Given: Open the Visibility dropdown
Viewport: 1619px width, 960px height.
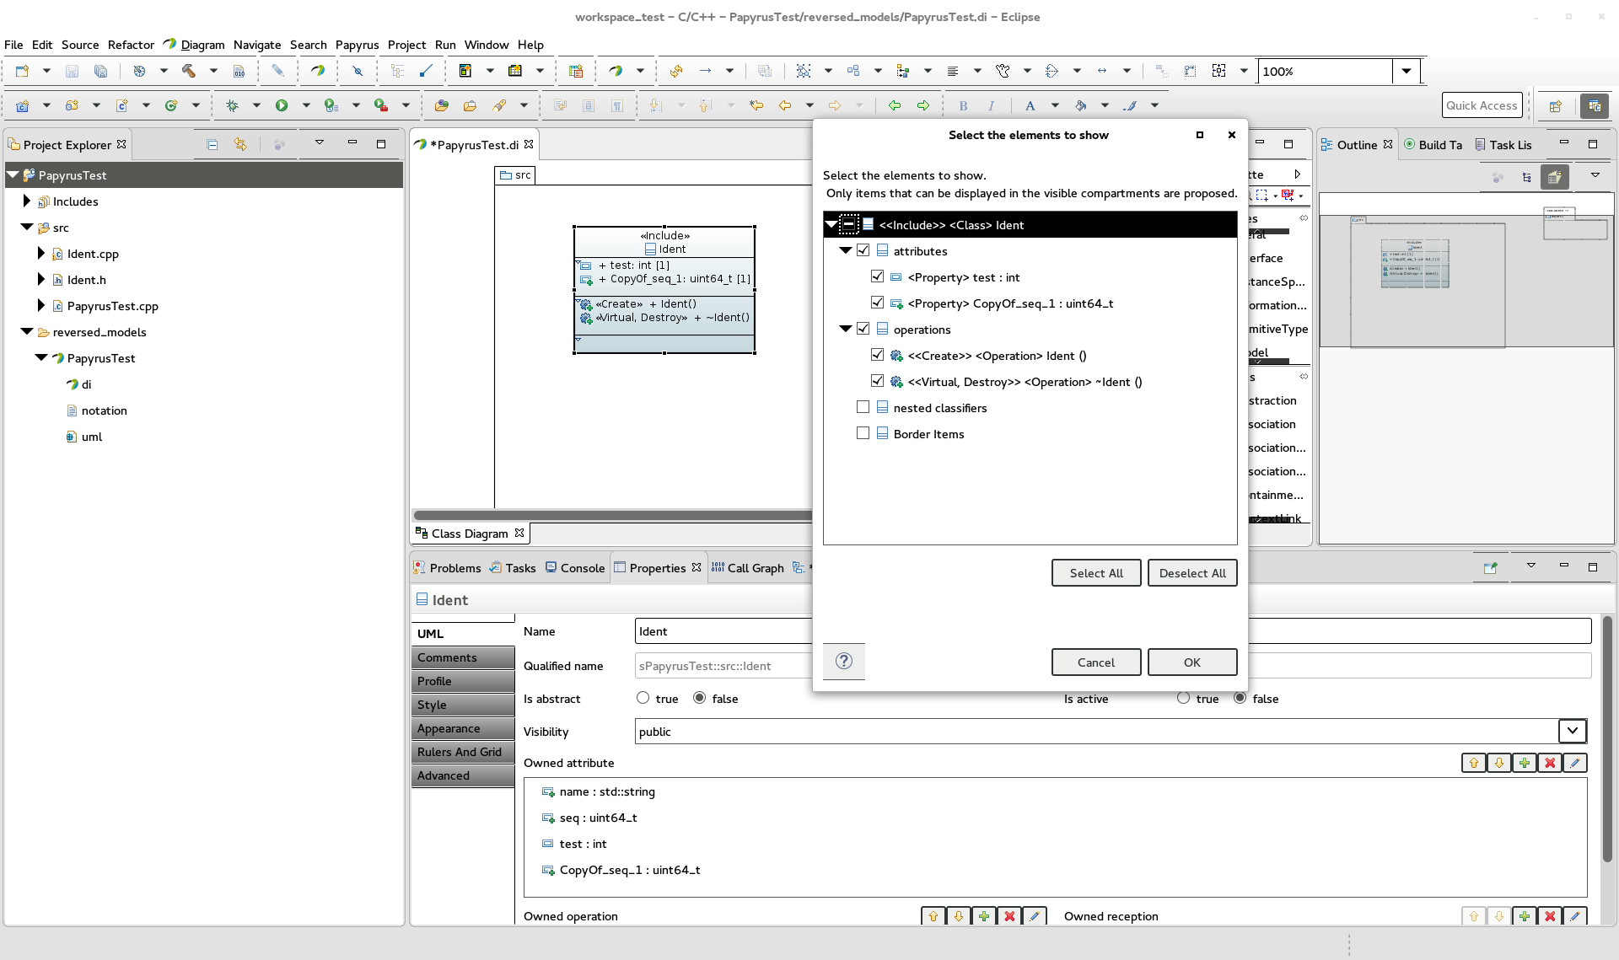Looking at the screenshot, I should click(1573, 731).
